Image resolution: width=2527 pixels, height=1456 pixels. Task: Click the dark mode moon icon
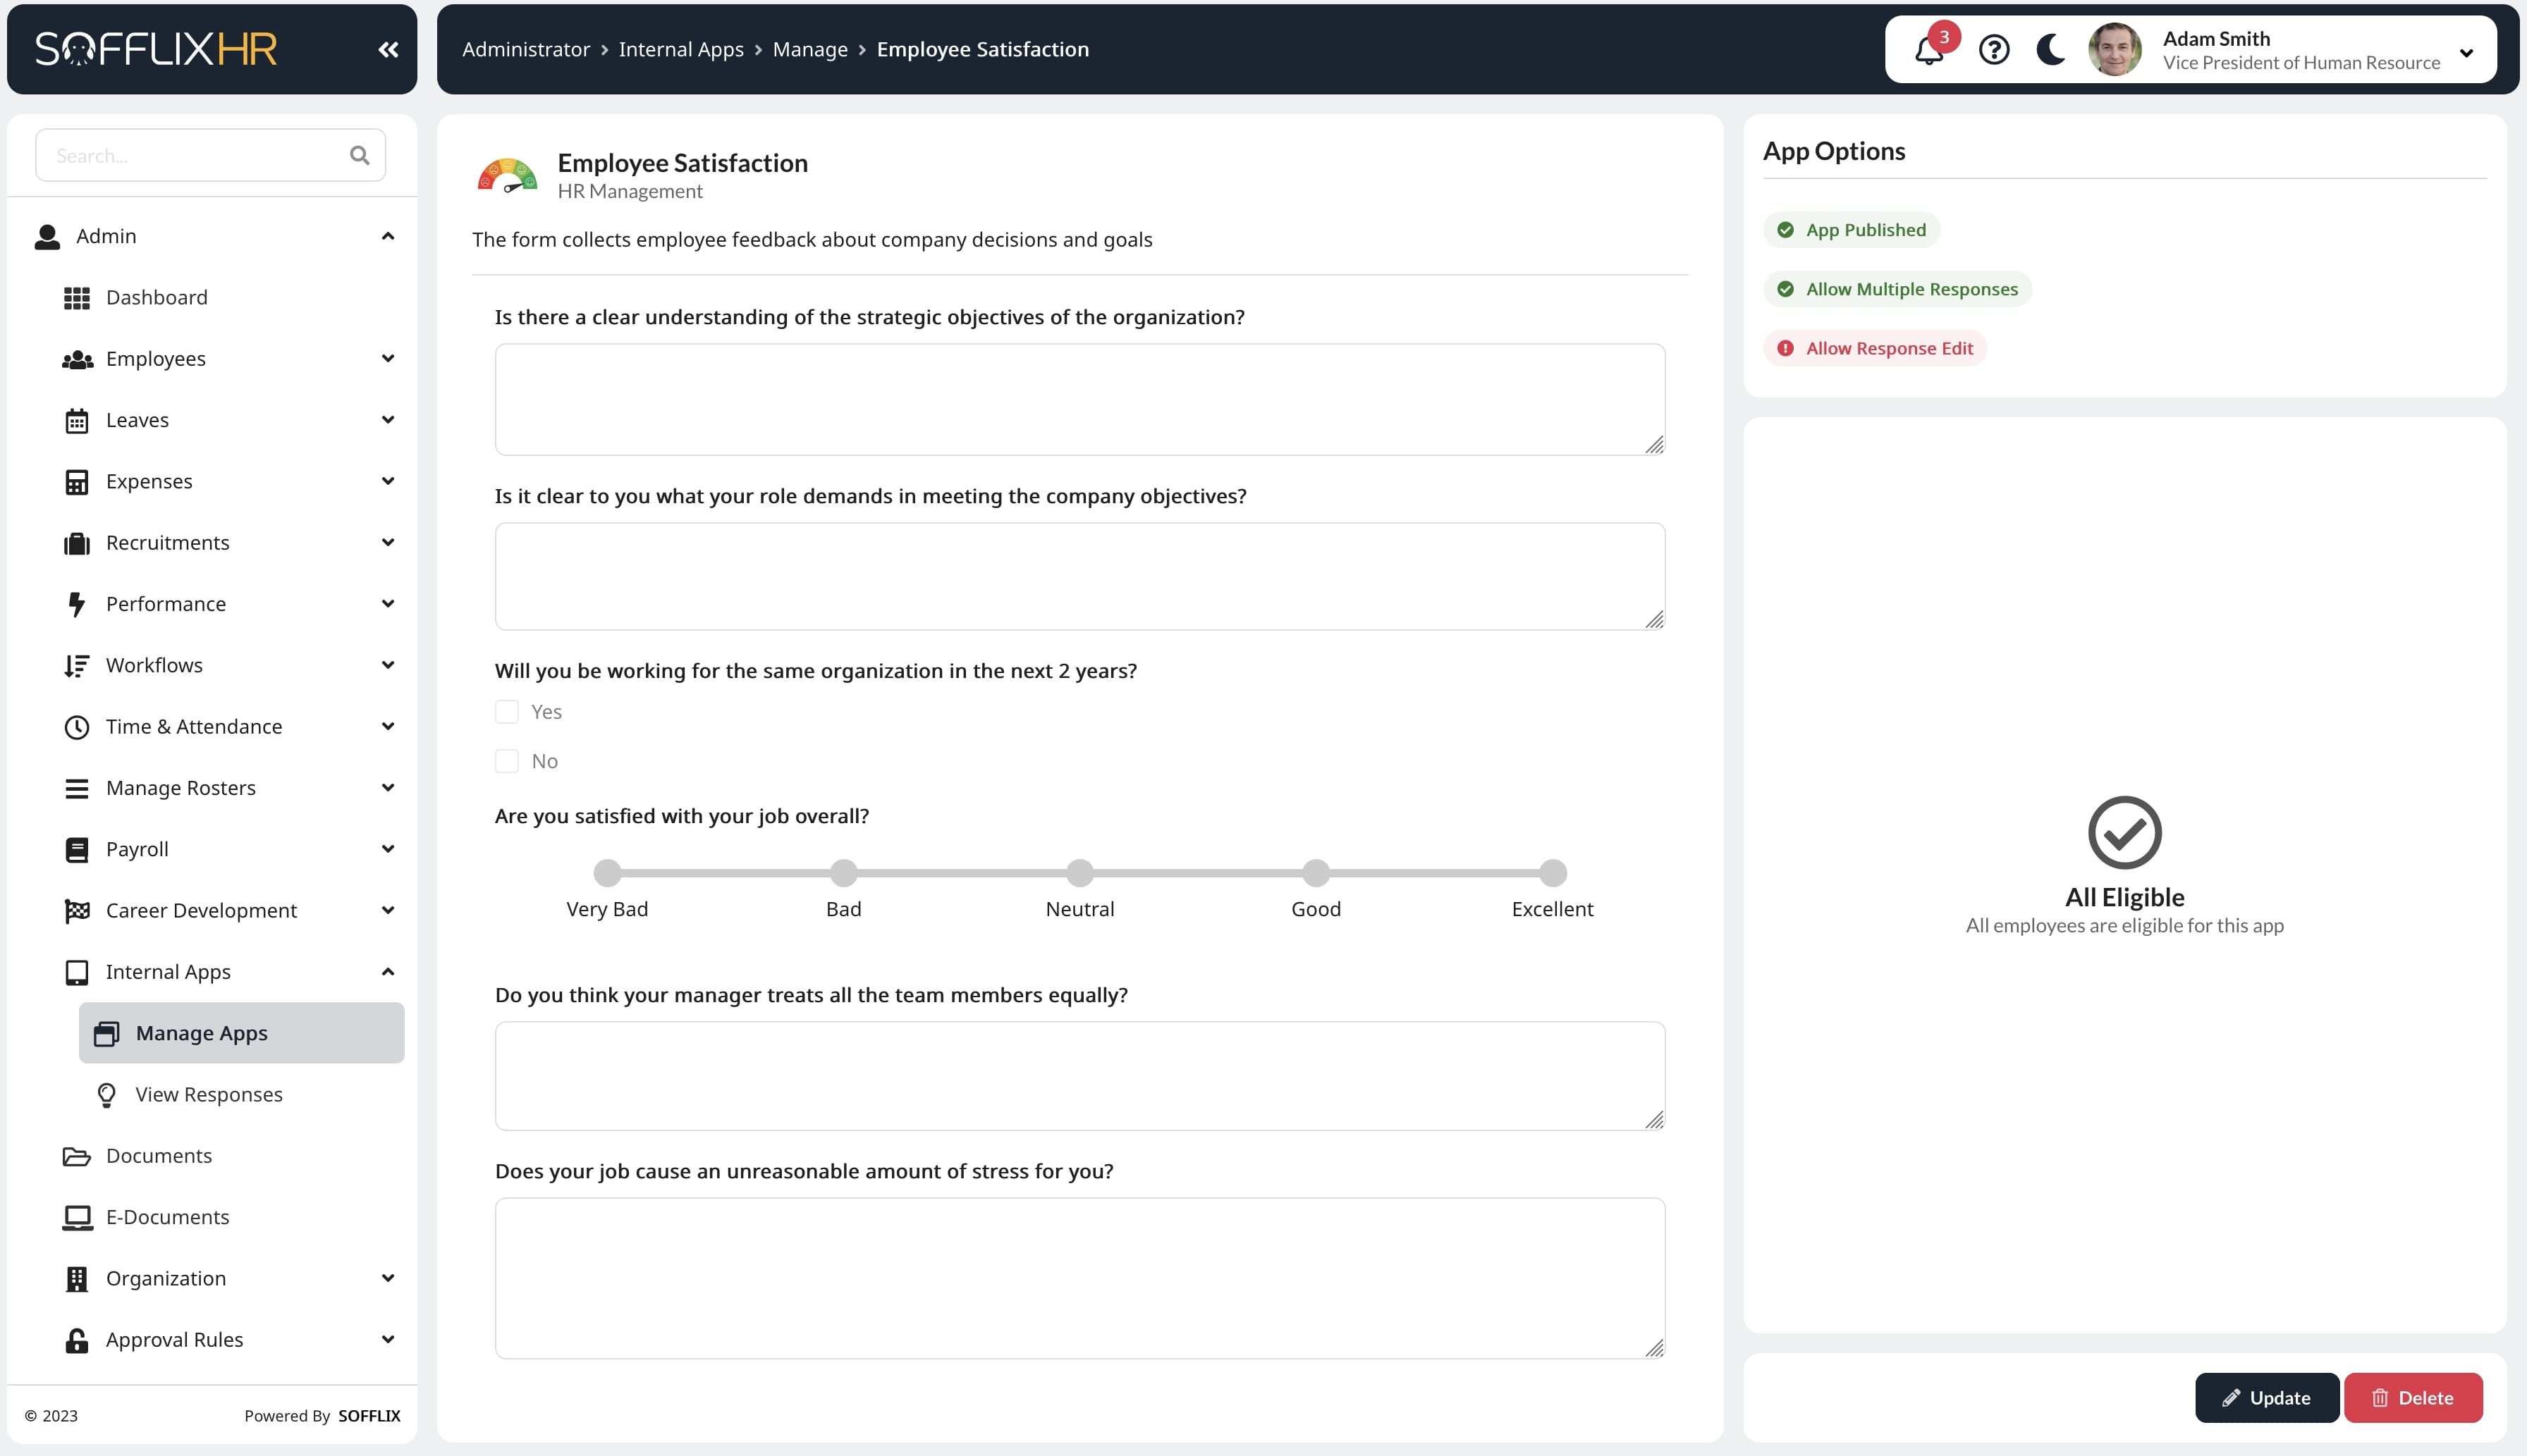click(2050, 49)
